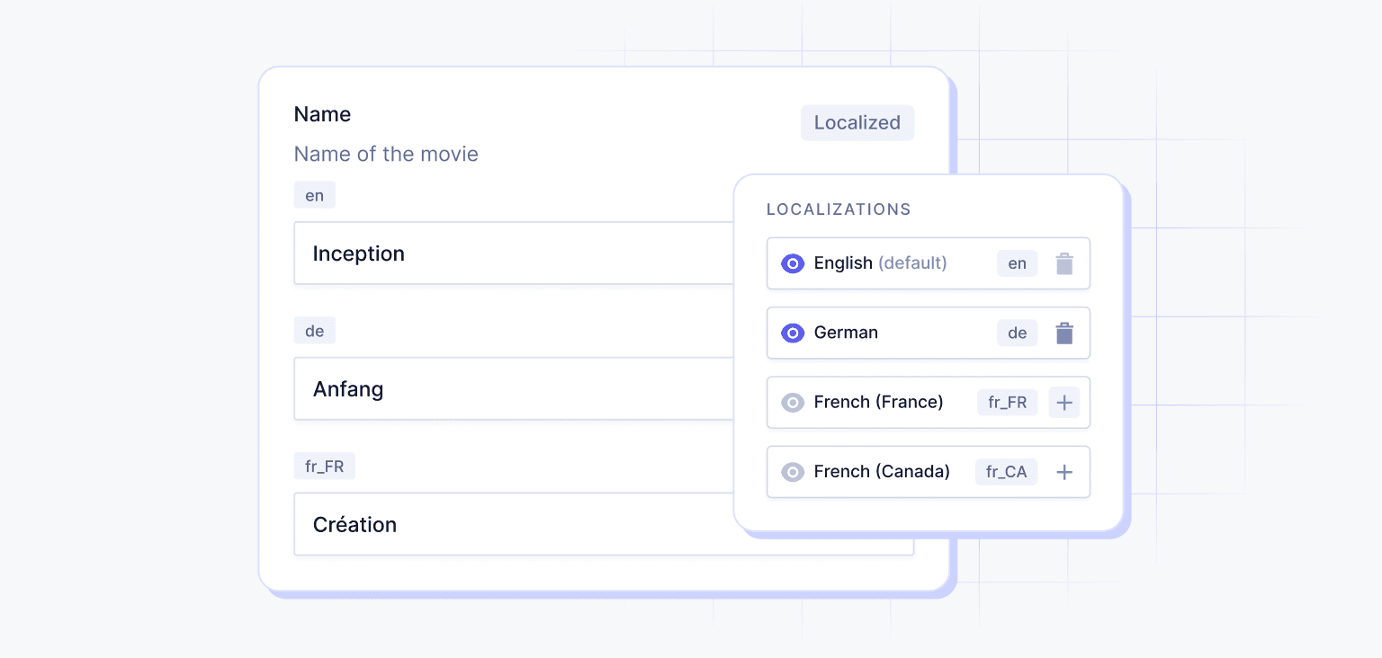Delete the German localization with trash icon

(1064, 333)
